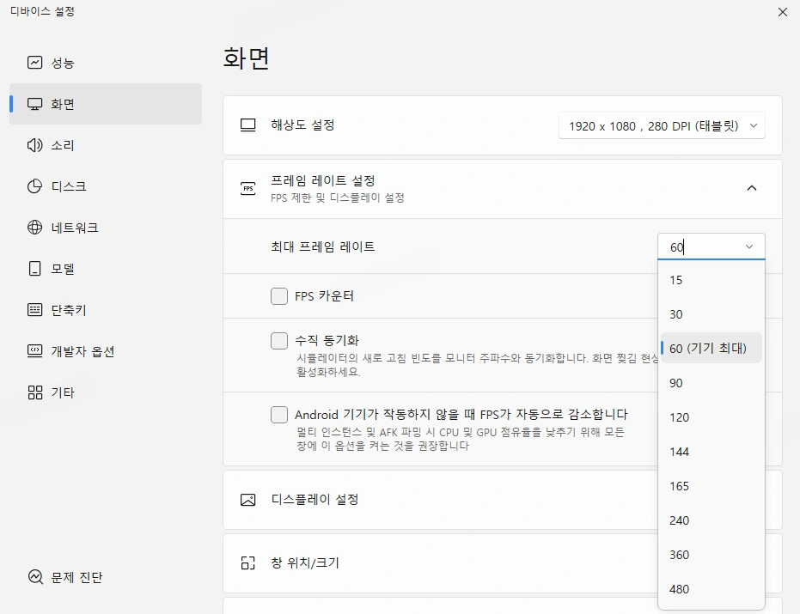The height and width of the screenshot is (614, 800).
Task: Click the FPS icon beside 프레임 레이트 설정
Action: [x=248, y=188]
